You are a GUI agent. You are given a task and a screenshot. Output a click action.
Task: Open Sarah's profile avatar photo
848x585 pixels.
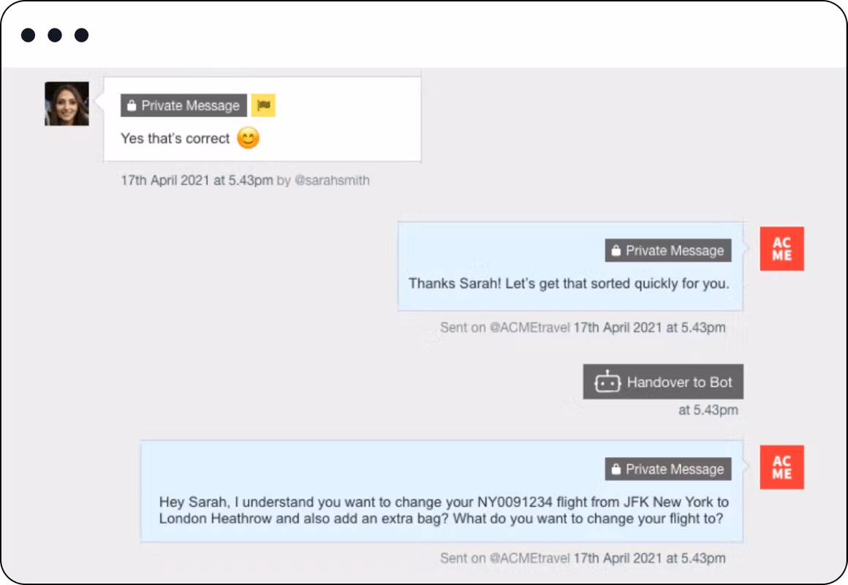67,103
